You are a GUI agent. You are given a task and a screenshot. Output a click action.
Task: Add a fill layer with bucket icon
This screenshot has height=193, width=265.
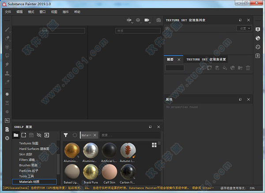tap(225, 68)
